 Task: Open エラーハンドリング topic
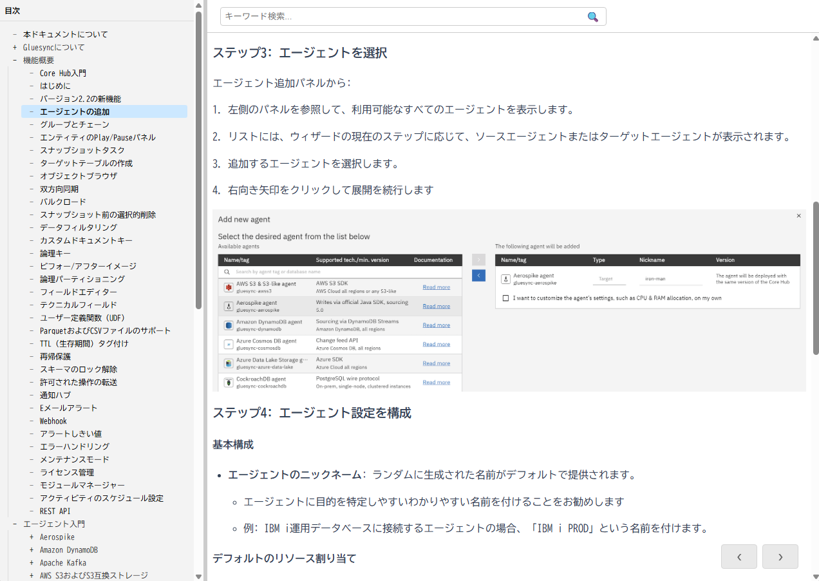(75, 447)
